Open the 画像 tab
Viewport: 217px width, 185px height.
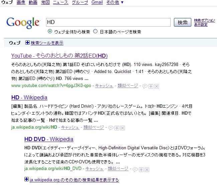(x=21, y=2)
